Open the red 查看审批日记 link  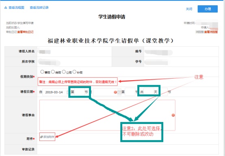point(26,32)
